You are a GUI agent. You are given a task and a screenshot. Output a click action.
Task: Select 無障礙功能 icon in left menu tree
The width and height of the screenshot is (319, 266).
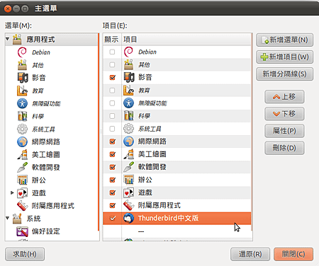[x=22, y=103]
